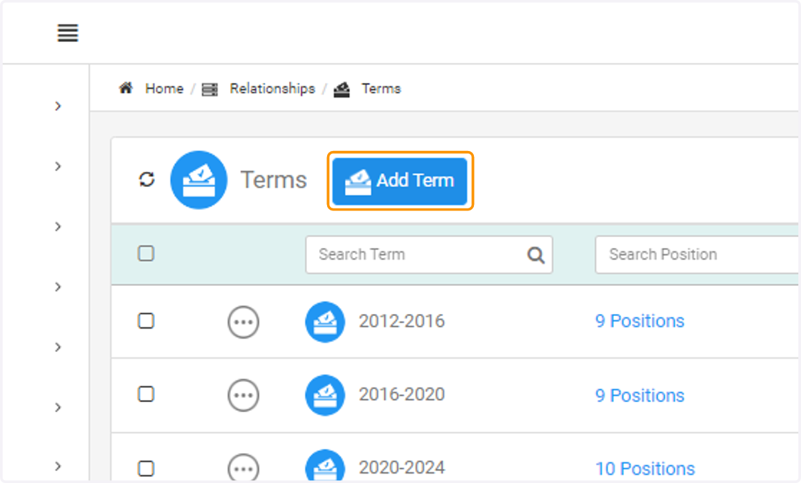
Task: Open the hamburger menu icon
Action: tap(68, 33)
